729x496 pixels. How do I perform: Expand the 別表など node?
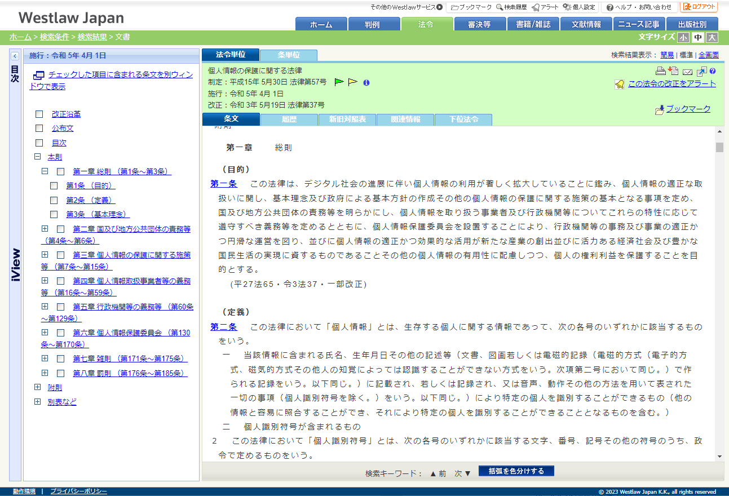[x=38, y=402]
